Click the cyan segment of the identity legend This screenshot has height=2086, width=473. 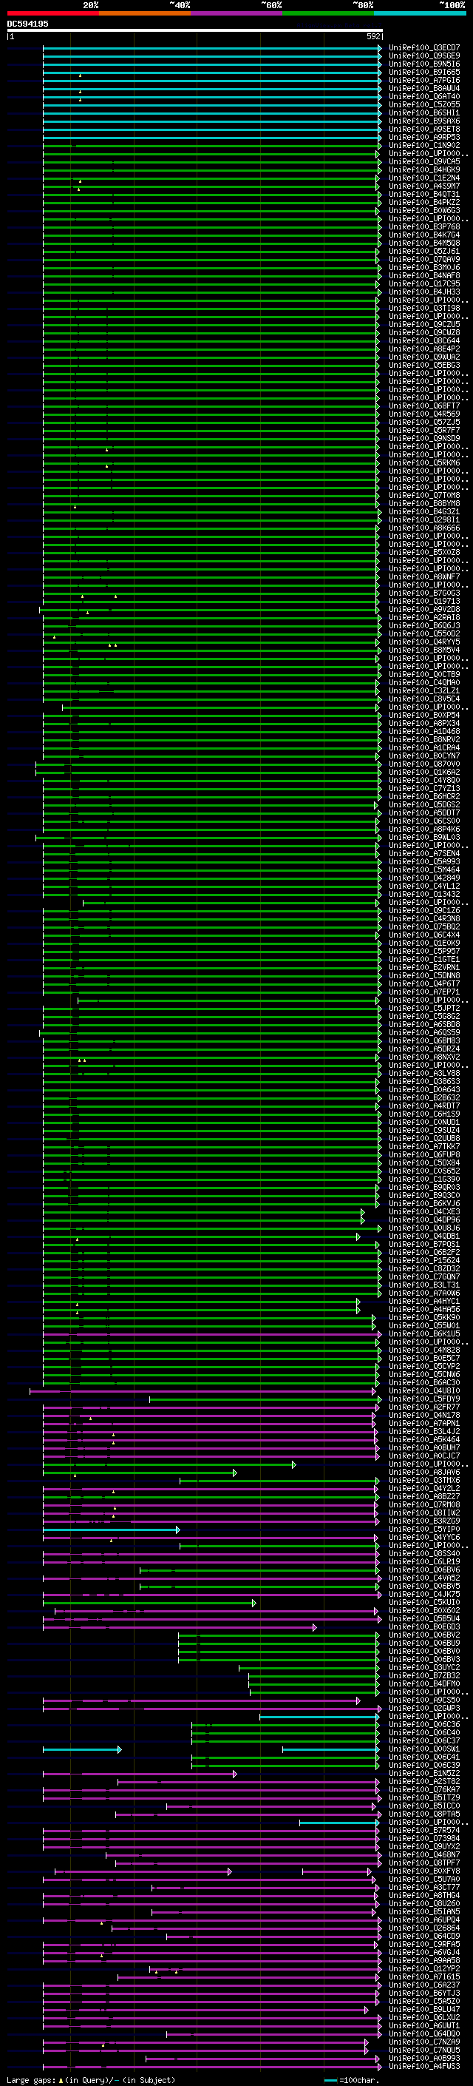(420, 13)
